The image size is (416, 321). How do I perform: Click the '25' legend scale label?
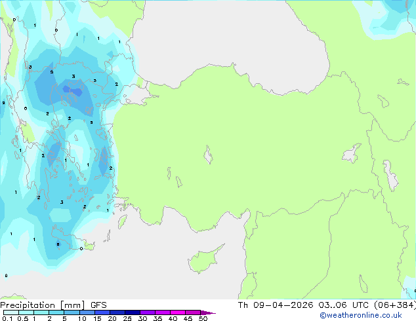coord(127,318)
